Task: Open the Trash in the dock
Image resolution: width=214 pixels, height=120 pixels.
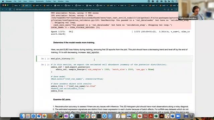Action: (x=191, y=116)
